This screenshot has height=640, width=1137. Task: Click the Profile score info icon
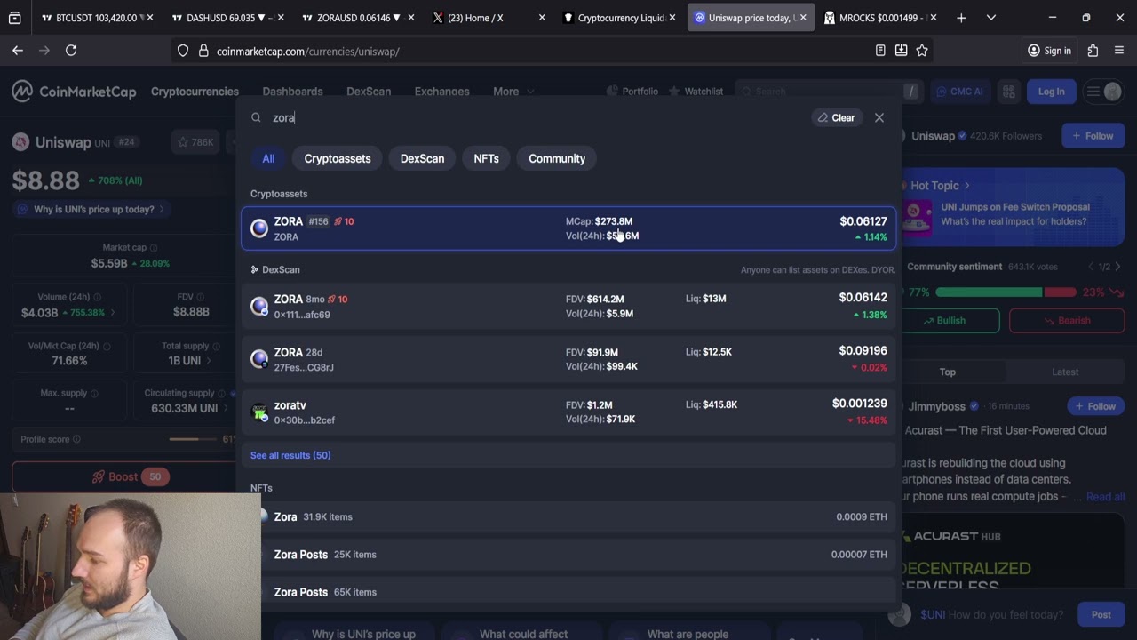(x=76, y=439)
